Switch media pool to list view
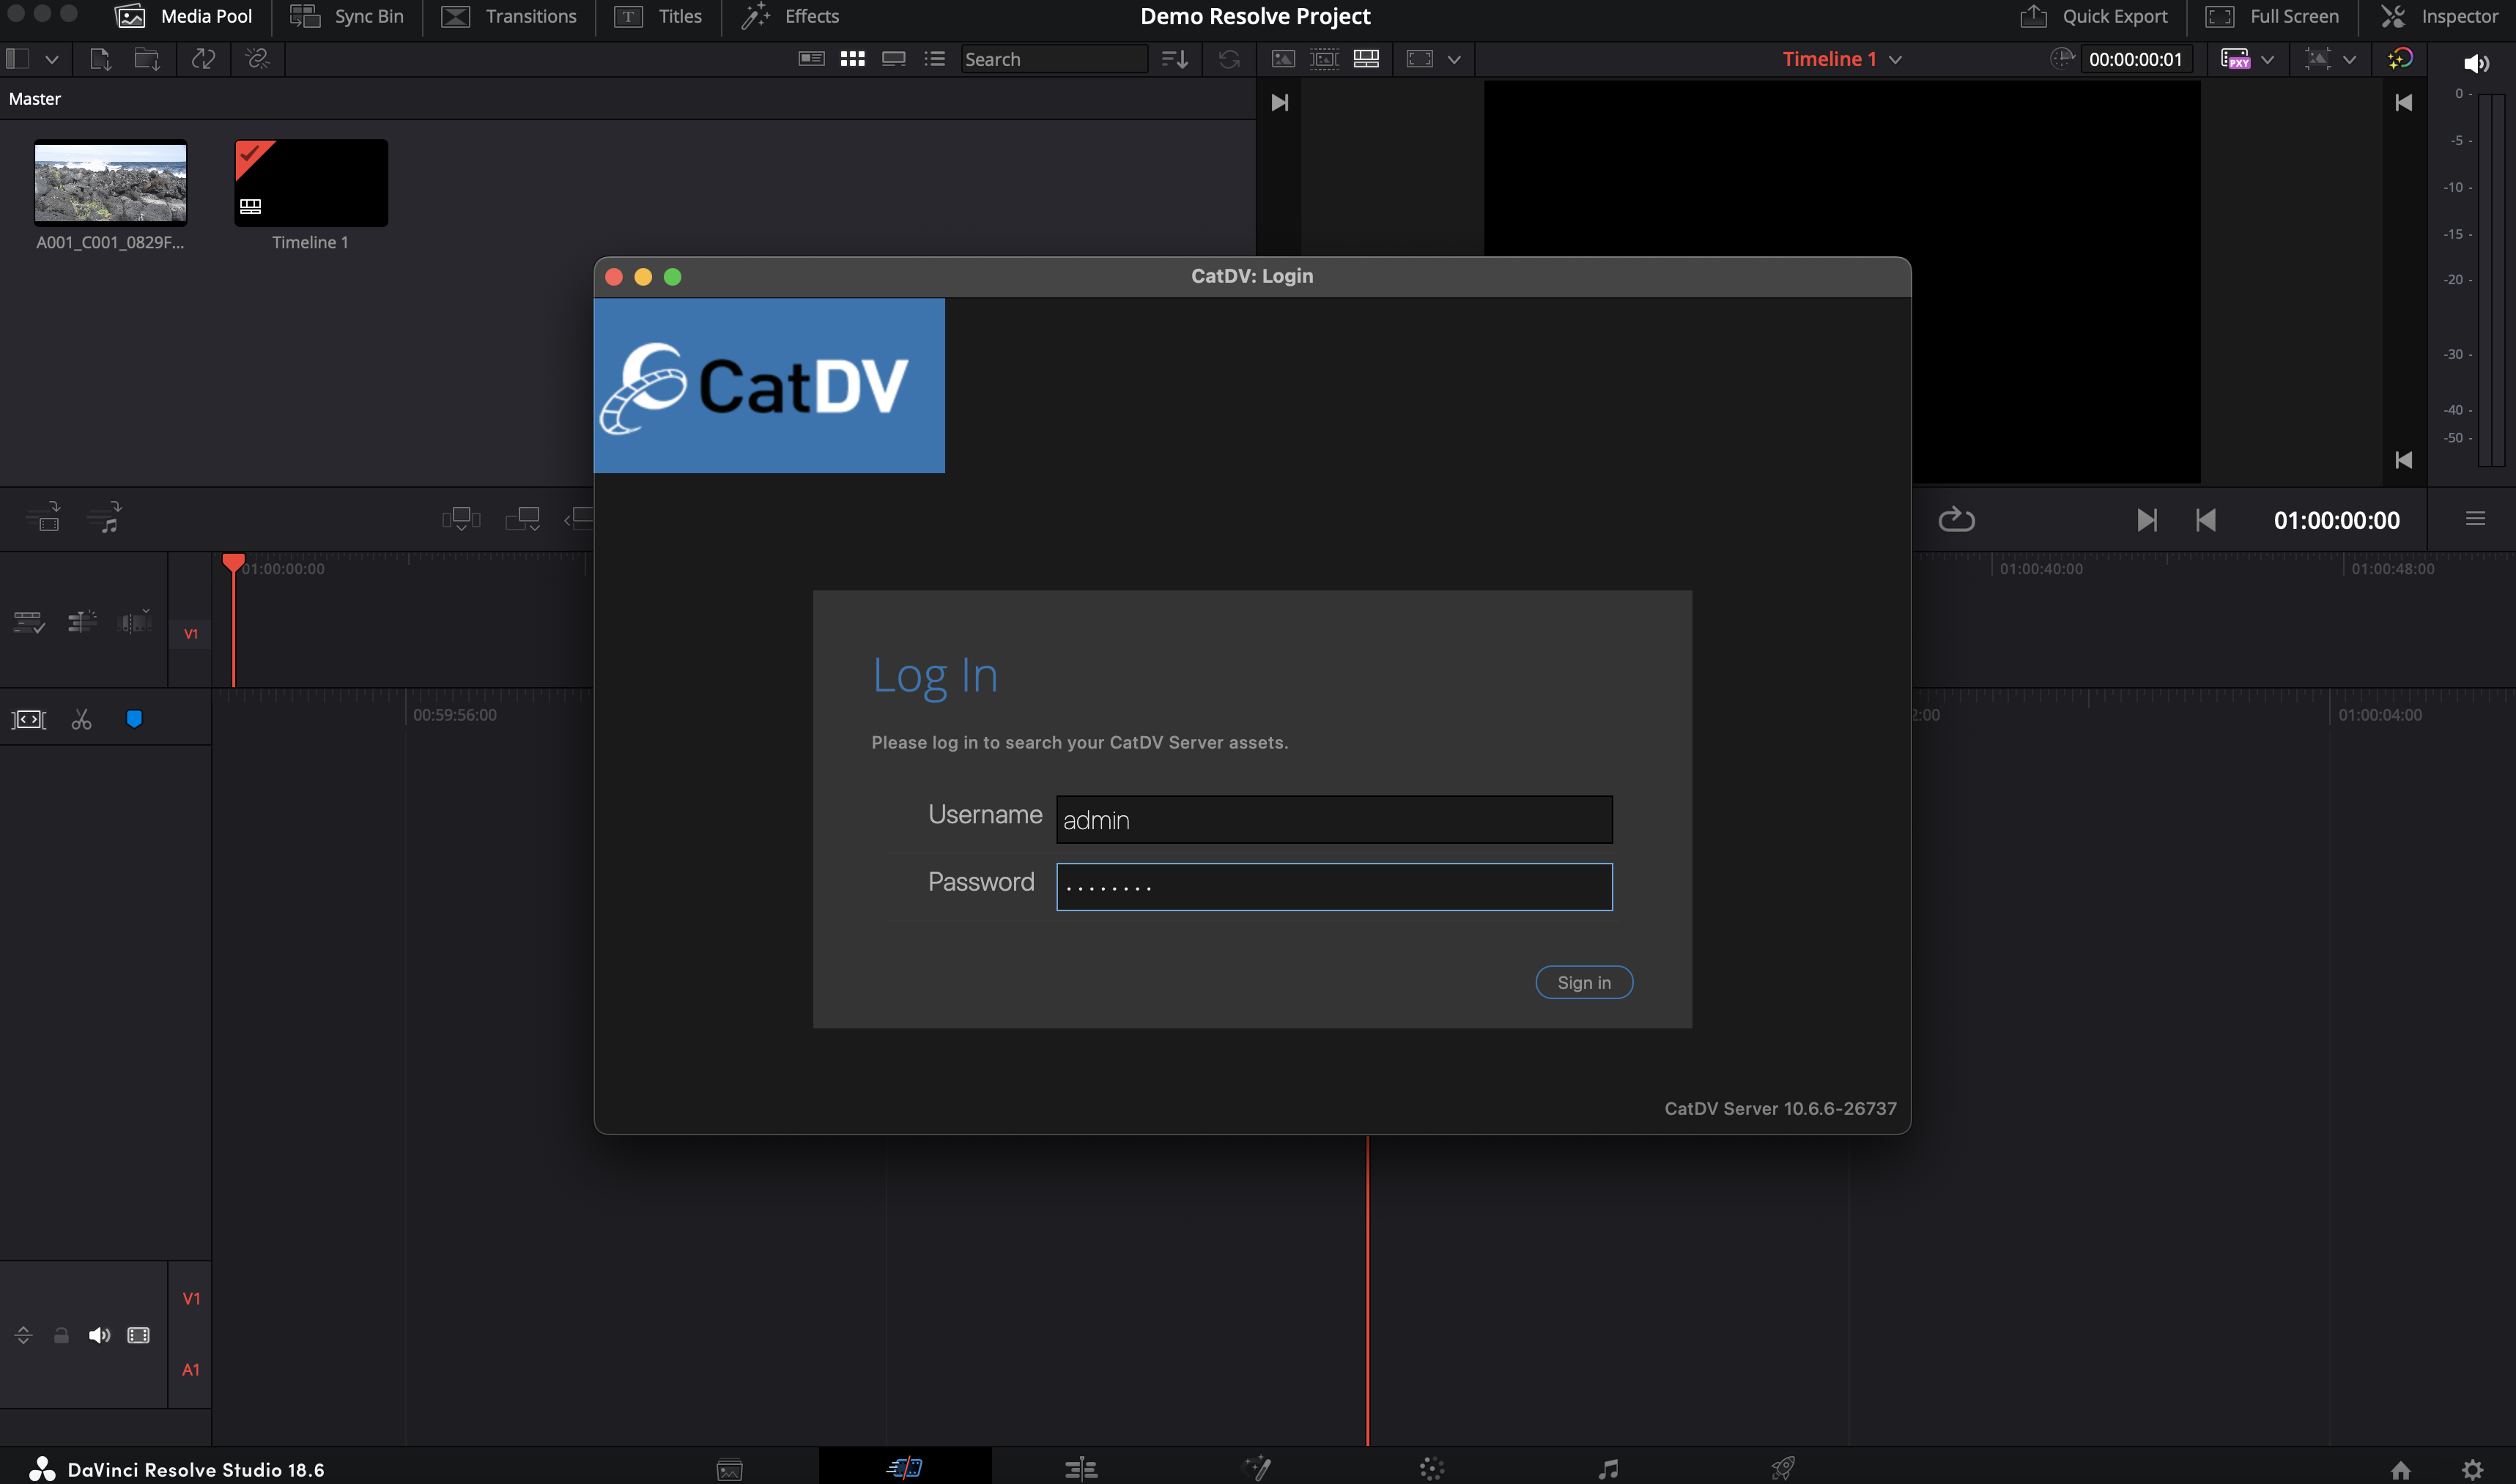The image size is (2516, 1484). point(934,59)
